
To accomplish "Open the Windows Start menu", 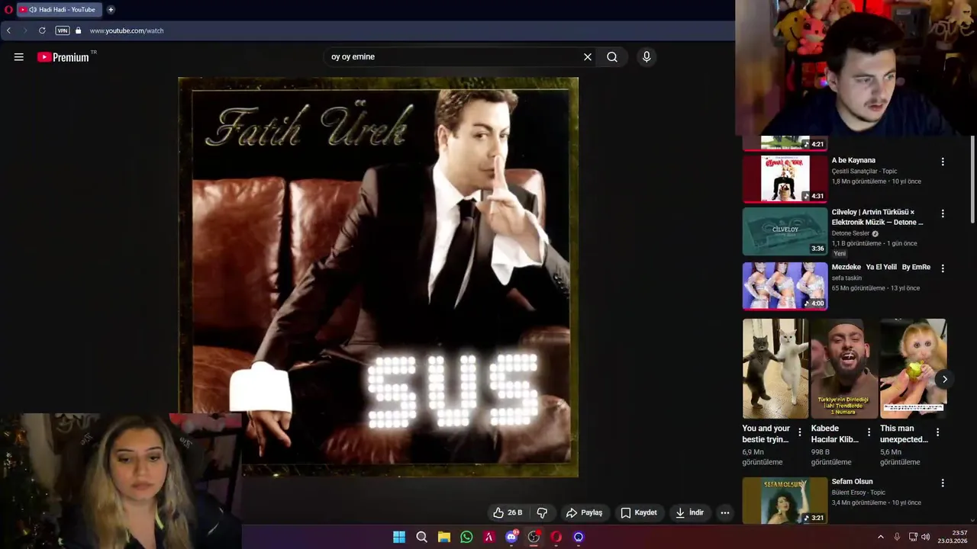I will pyautogui.click(x=399, y=537).
